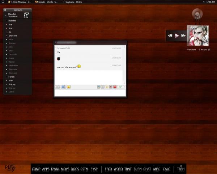Click the Contacts panel title
Image resolution: width=217 pixels, height=174 pixels.
18,10
